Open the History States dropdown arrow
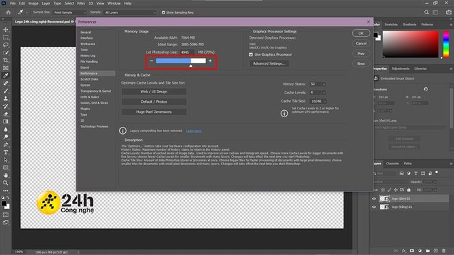 (x=324, y=84)
